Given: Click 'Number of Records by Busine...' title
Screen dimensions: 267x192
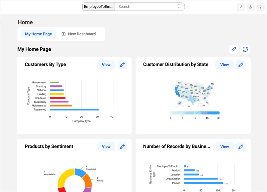Looking at the screenshot, I should 177,146.
